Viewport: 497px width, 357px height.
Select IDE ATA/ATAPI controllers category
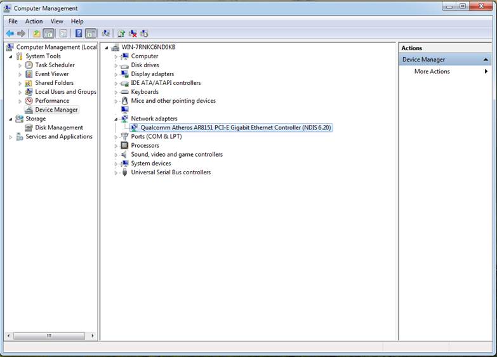pyautogui.click(x=166, y=82)
